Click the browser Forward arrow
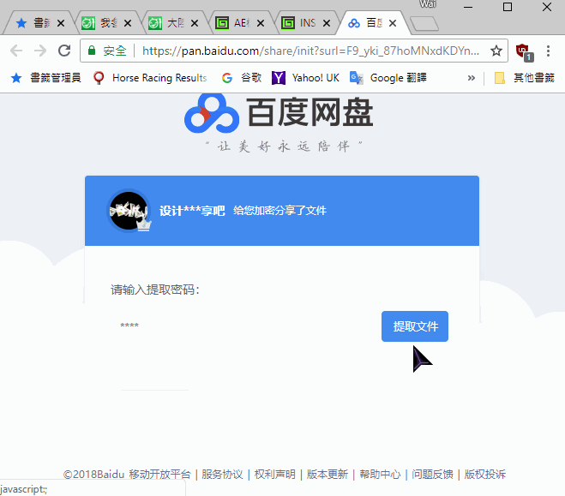The height and width of the screenshot is (496, 565). coord(40,51)
